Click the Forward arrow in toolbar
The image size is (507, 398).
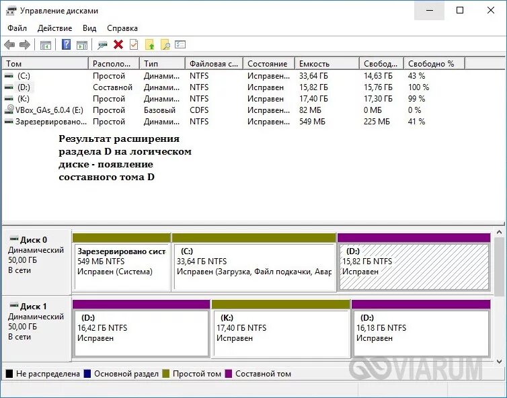coord(25,44)
